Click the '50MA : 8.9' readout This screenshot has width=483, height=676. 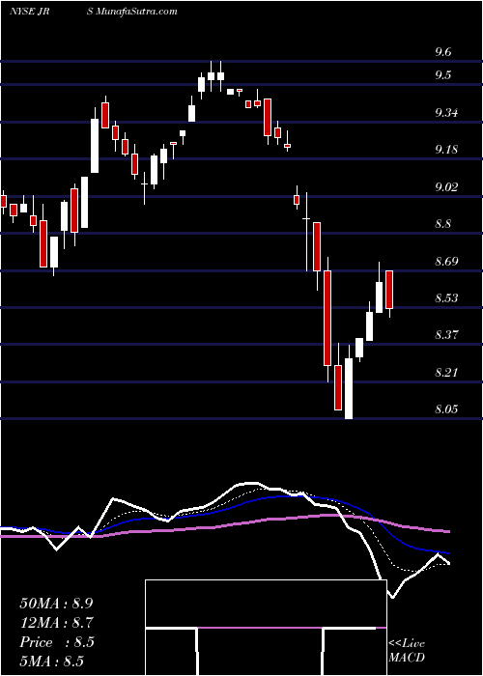click(x=56, y=604)
